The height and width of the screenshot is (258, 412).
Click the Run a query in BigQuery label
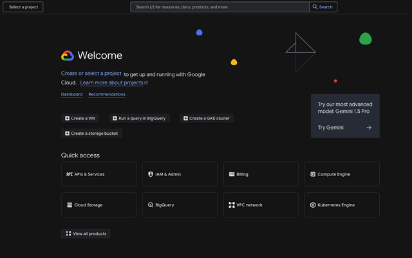pyautogui.click(x=142, y=118)
